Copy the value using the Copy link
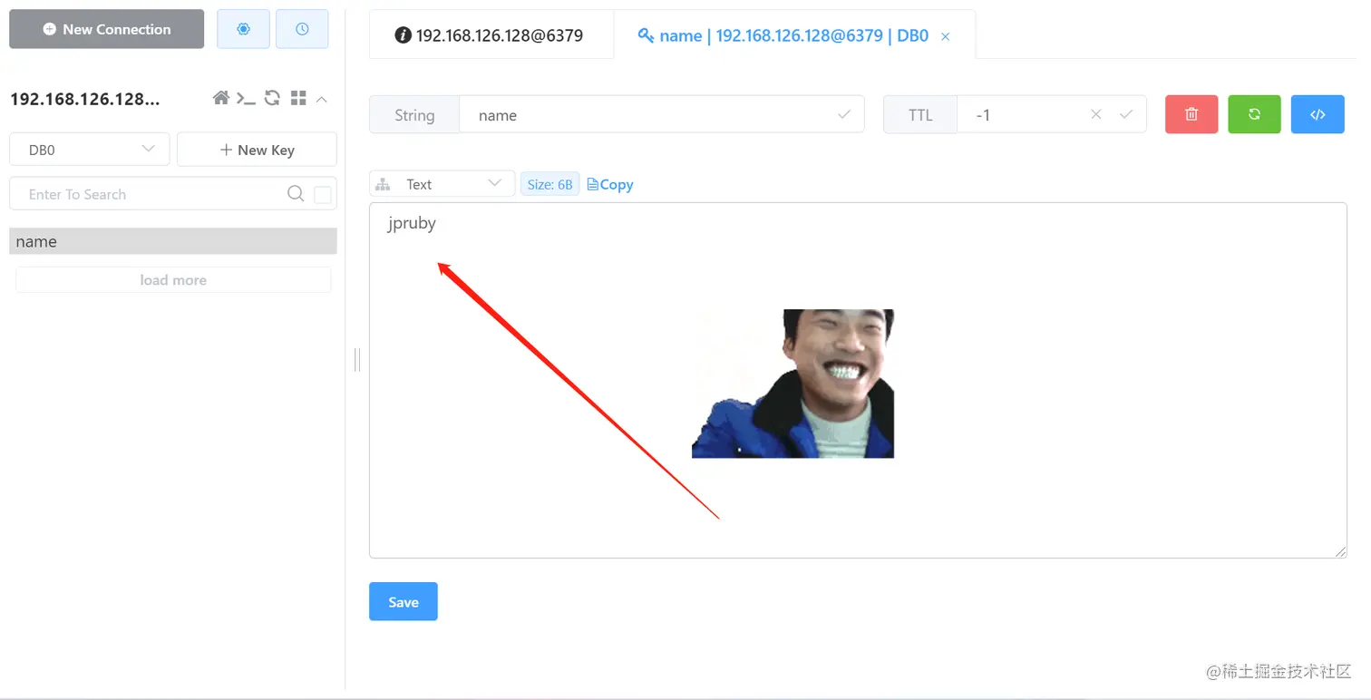This screenshot has height=700, width=1371. click(609, 184)
